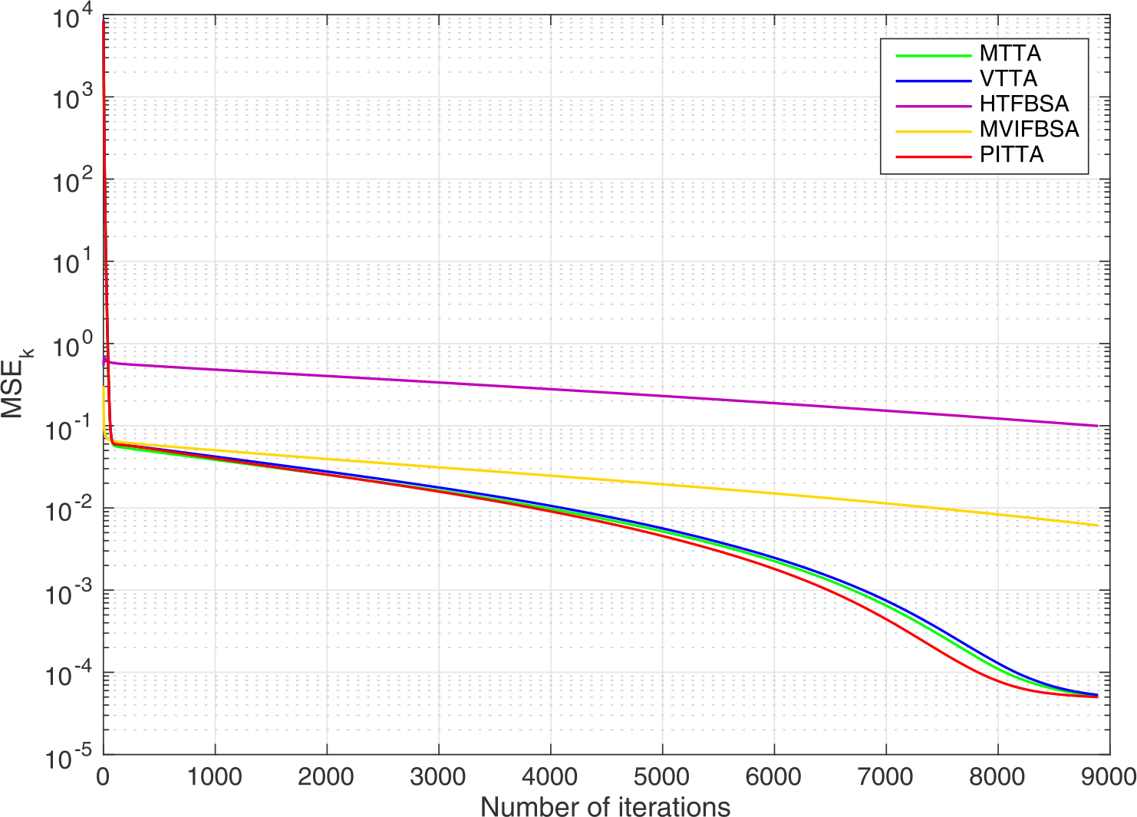
Task: Click the VTTA legend label
Action: pyautogui.click(x=1008, y=78)
